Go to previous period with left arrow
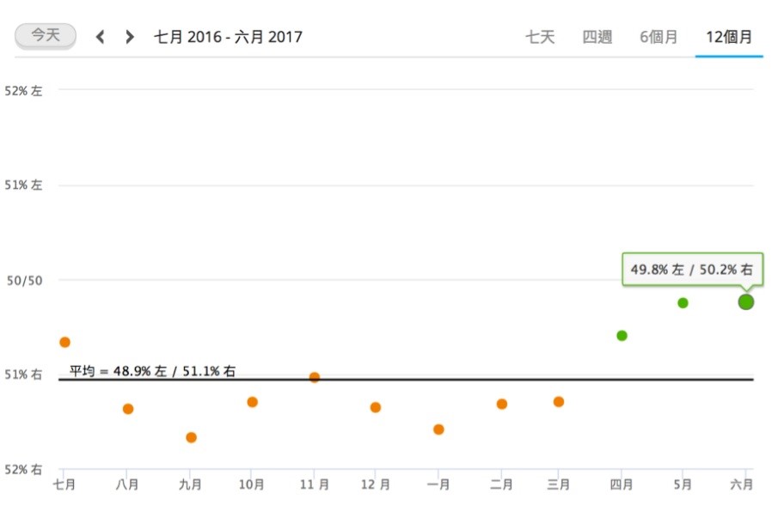This screenshot has width=772, height=505. 100,37
